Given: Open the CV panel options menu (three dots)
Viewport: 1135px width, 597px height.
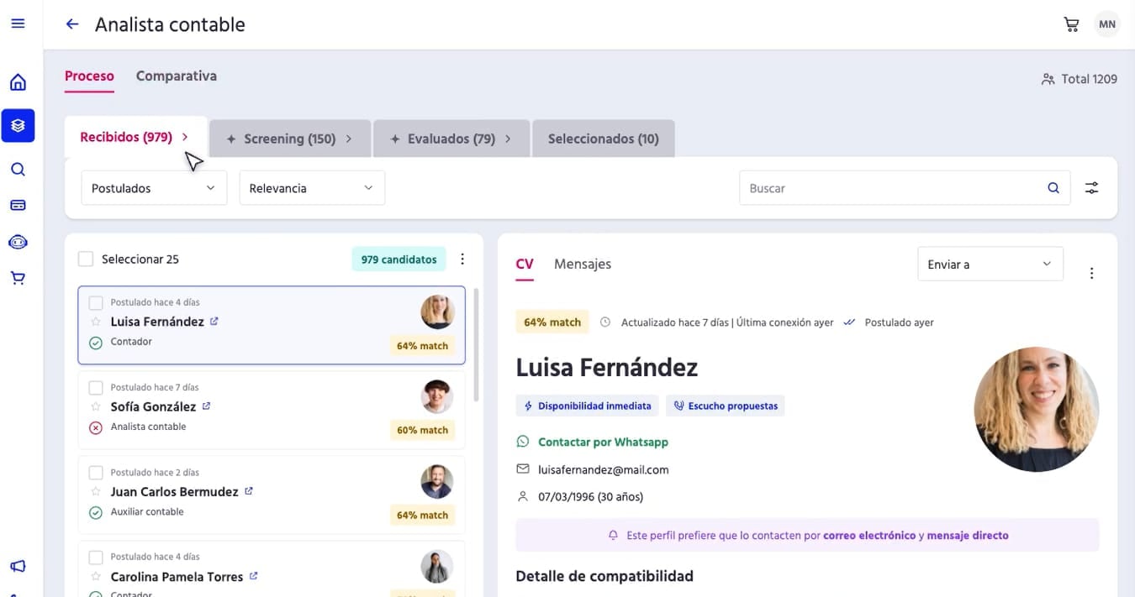Looking at the screenshot, I should (x=1091, y=273).
